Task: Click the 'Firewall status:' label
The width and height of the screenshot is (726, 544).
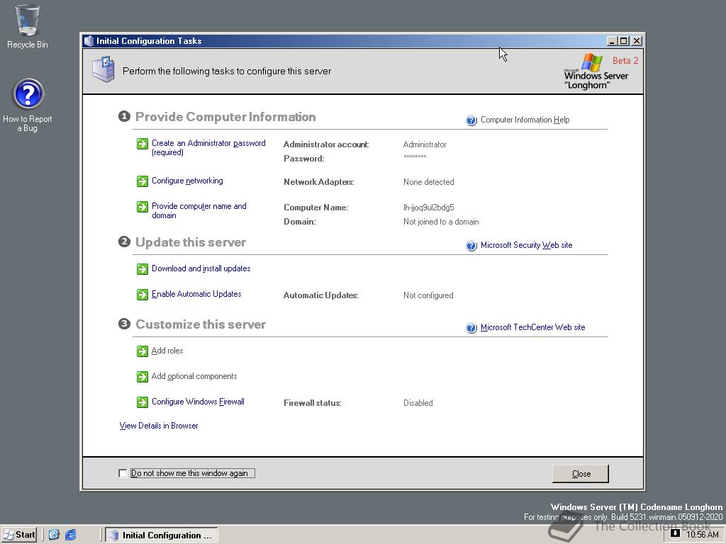Action: [312, 403]
